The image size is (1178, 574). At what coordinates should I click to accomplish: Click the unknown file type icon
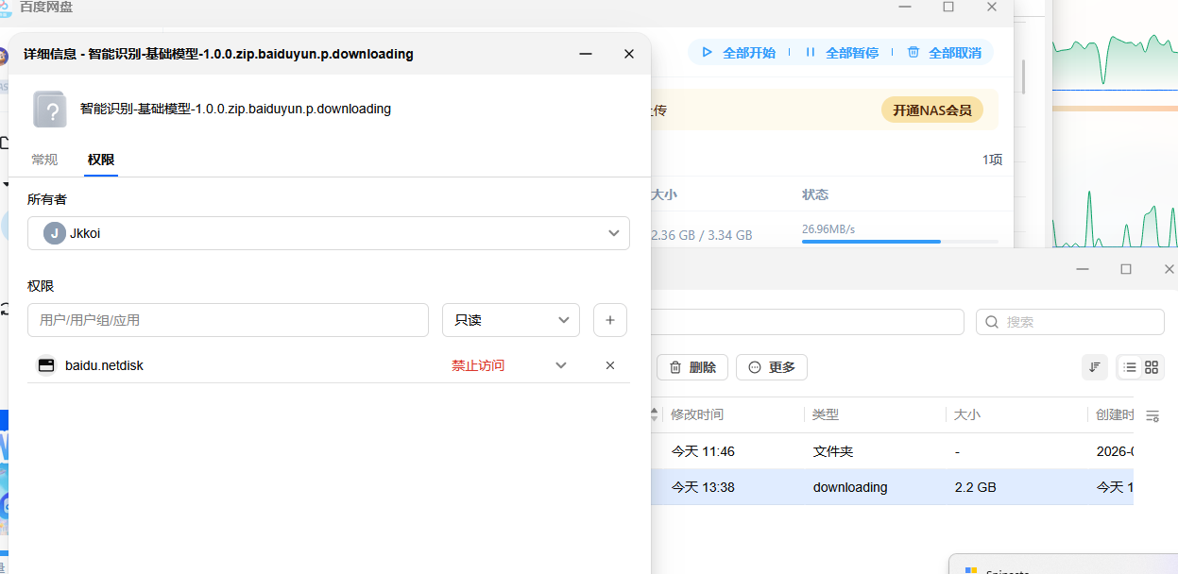(50, 110)
